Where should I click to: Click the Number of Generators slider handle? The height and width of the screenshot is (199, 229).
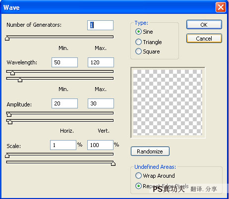7,38
